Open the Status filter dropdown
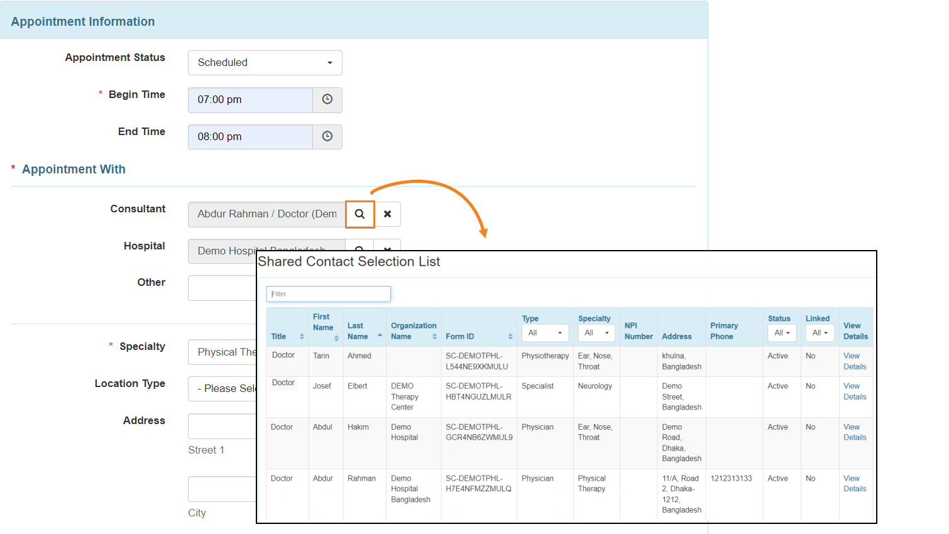949x534 pixels. tap(782, 333)
